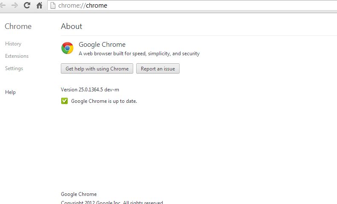Click the 'Google Chrome is up to date' status

[104, 101]
